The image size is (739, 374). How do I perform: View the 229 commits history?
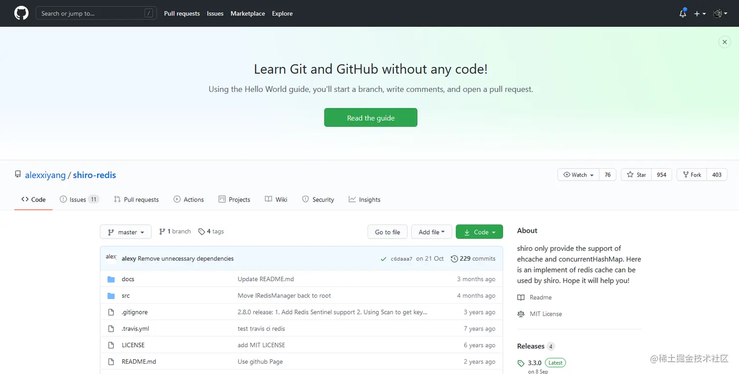(473, 259)
